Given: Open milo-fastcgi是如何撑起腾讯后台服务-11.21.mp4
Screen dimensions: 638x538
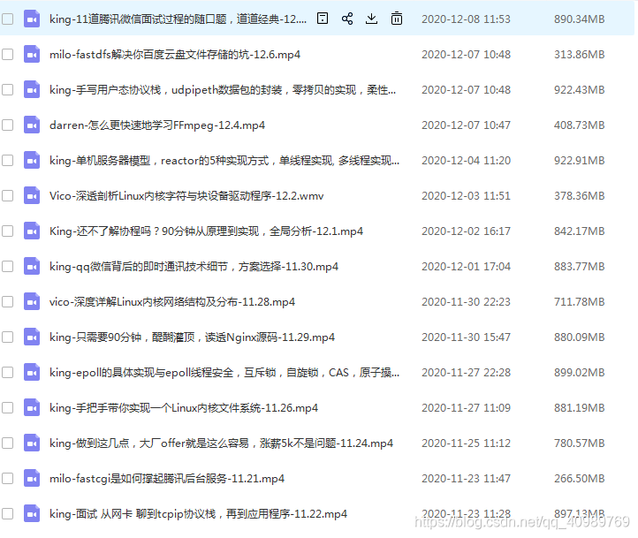Looking at the screenshot, I should click(167, 479).
